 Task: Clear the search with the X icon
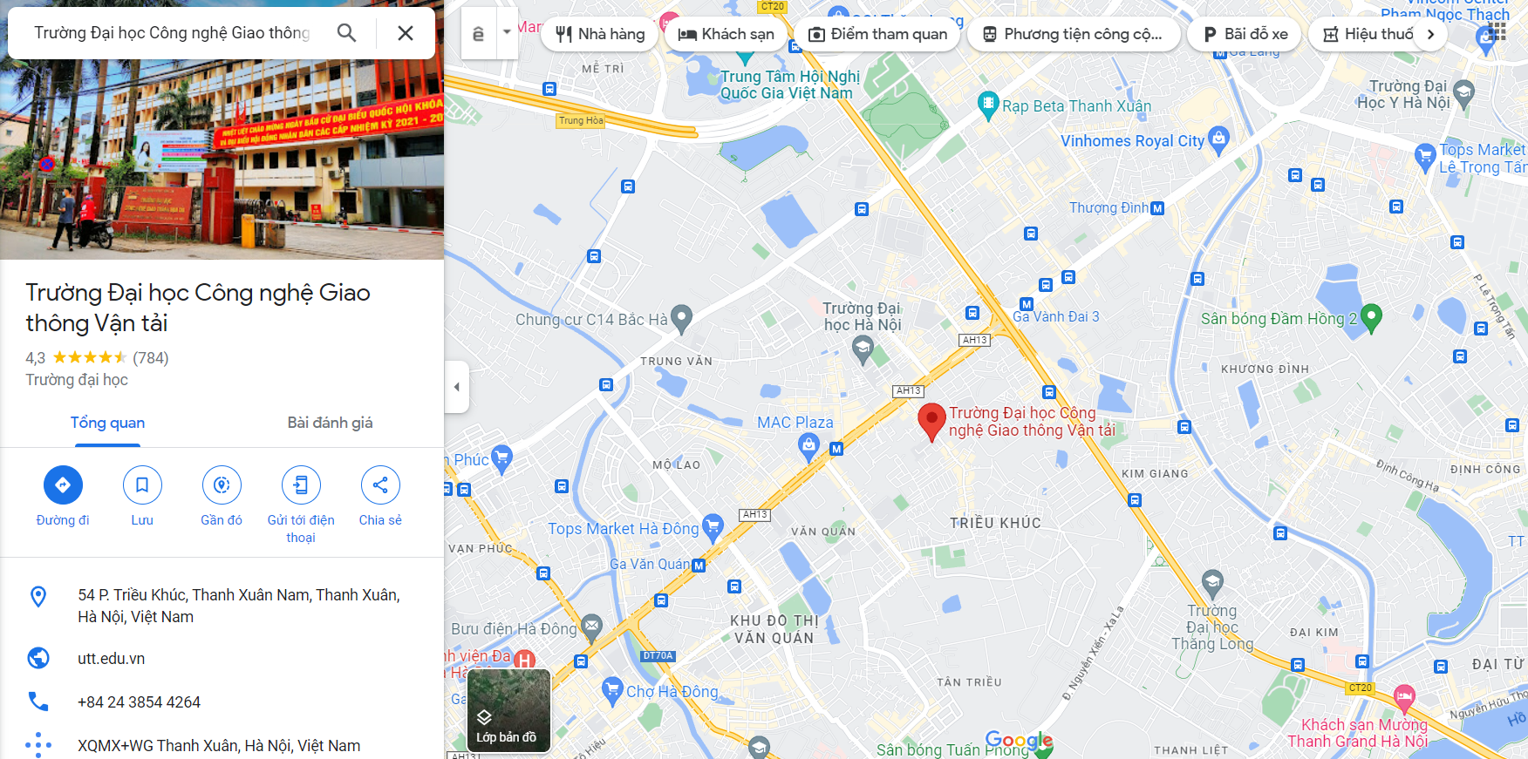(406, 33)
